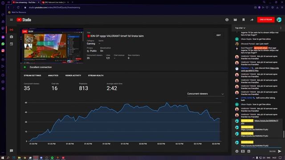
Task: Click the Super Chat dollar-bill icon in chat input
Action: pos(243,151)
